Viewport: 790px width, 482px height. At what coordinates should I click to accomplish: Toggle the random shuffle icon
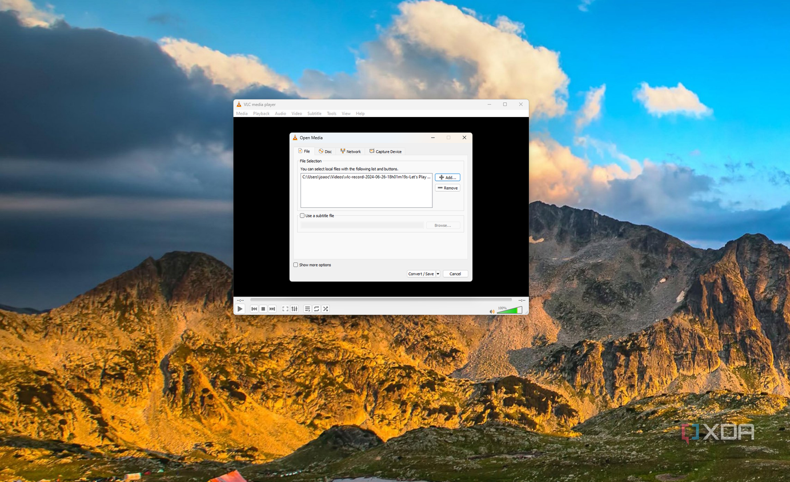[326, 309]
